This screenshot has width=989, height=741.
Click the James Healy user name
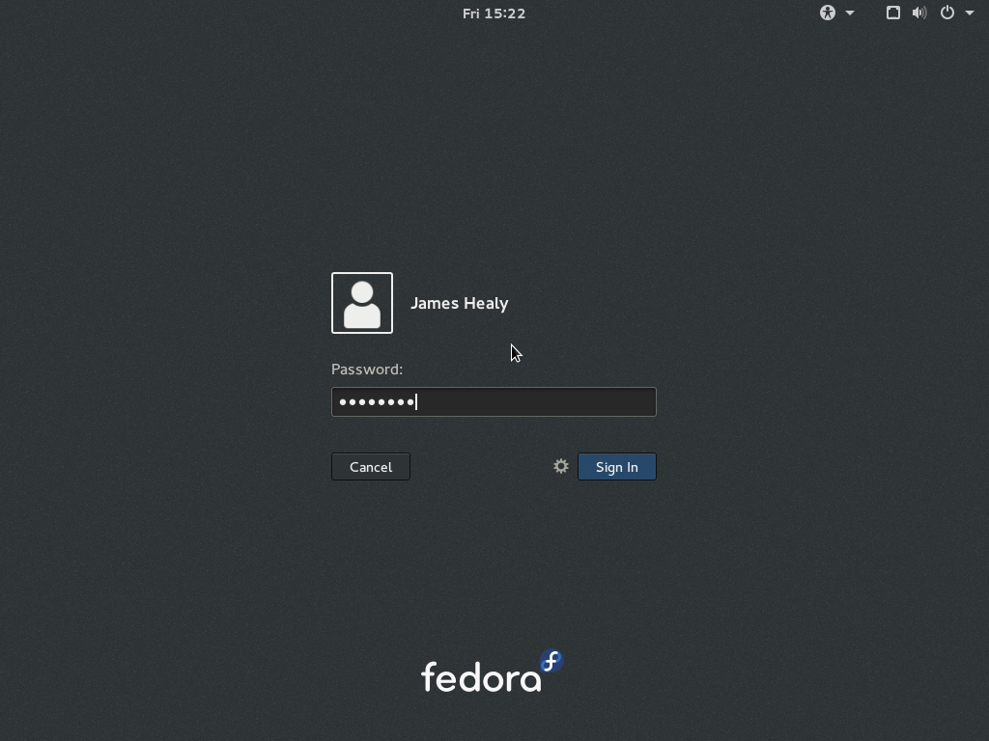[x=459, y=303]
